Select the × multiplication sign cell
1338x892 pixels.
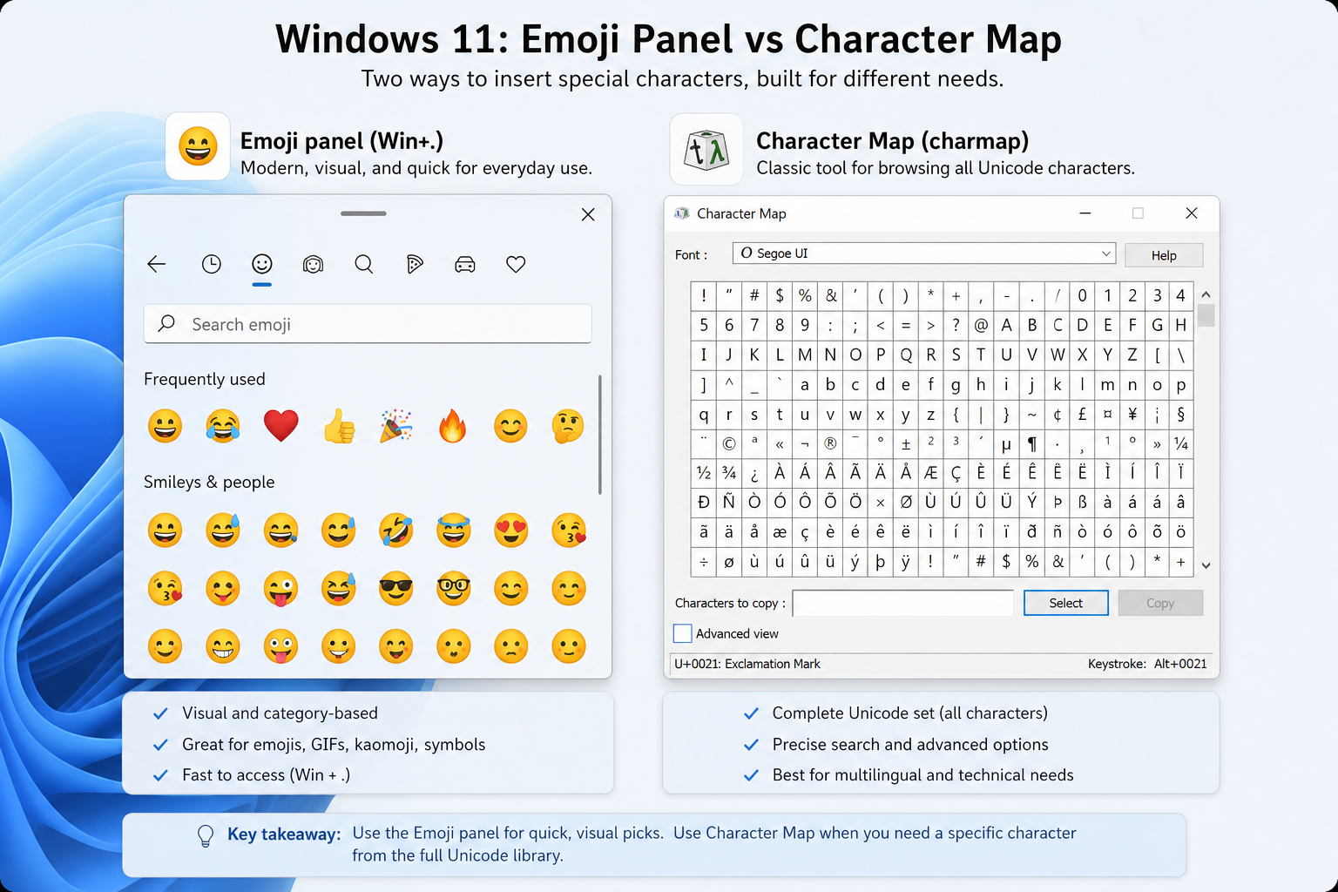pyautogui.click(x=880, y=502)
